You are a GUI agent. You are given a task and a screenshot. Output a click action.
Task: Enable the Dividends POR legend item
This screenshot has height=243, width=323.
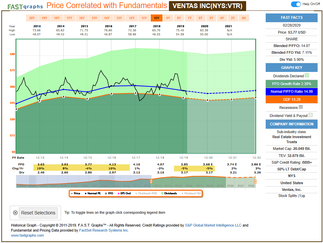pos(146,194)
